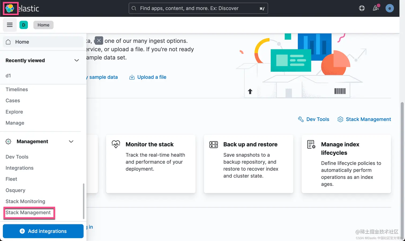Image resolution: width=405 pixels, height=241 pixels.
Task: Open the Dev Tools link near cards
Action: [x=318, y=119]
